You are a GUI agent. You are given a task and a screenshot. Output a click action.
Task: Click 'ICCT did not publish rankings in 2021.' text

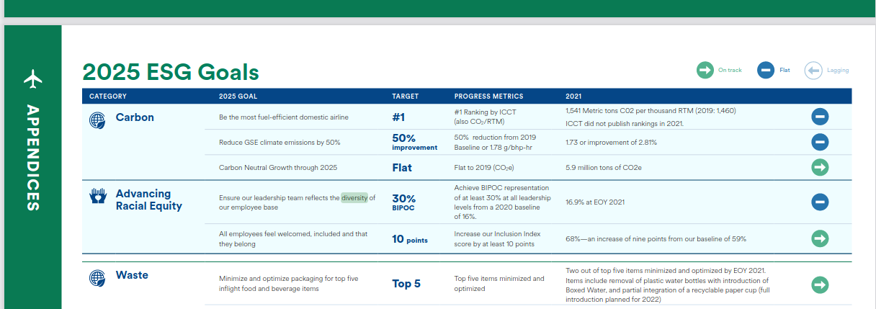coord(625,123)
